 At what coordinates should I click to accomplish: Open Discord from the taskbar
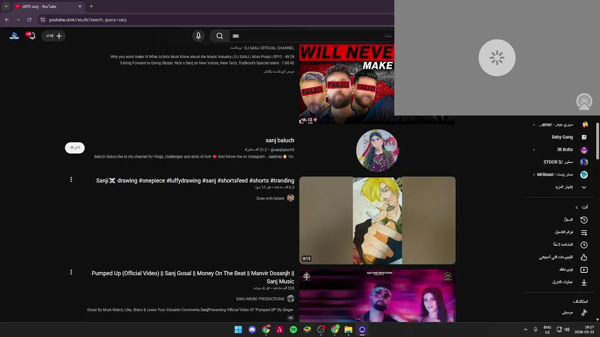click(x=252, y=330)
